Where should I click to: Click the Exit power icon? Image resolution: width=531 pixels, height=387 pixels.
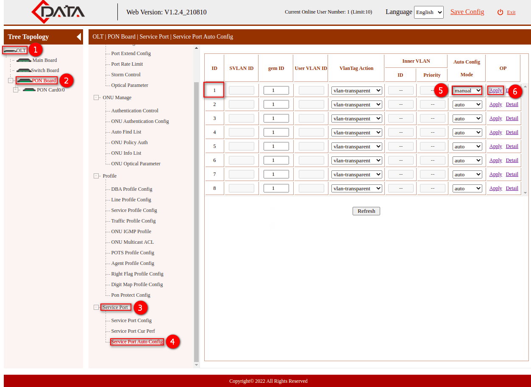coord(500,12)
